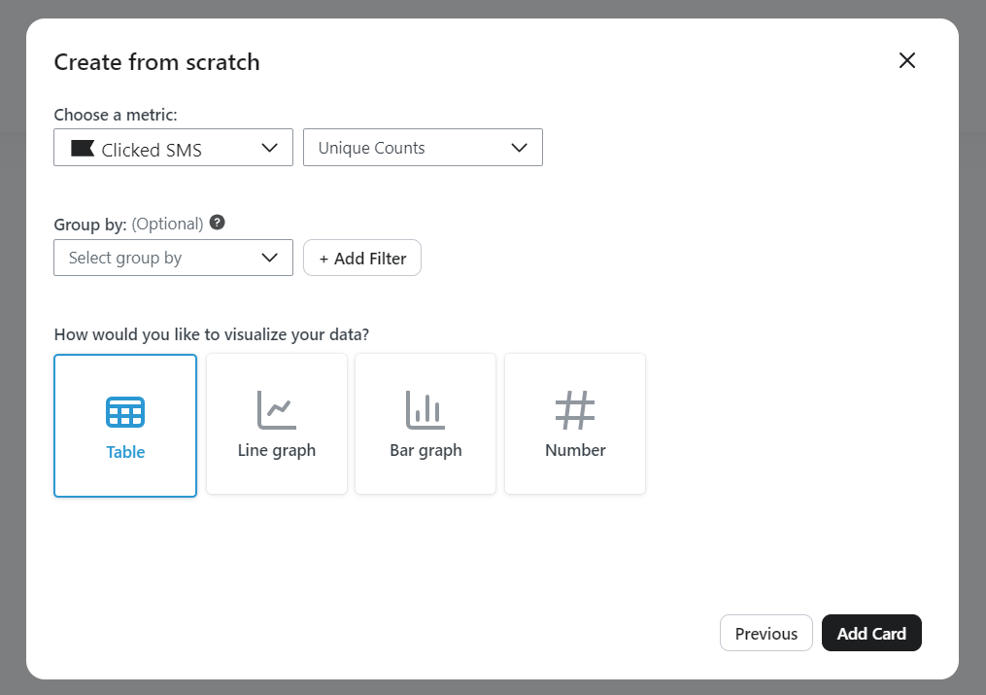986x695 pixels.
Task: Click the Previous button
Action: click(765, 633)
